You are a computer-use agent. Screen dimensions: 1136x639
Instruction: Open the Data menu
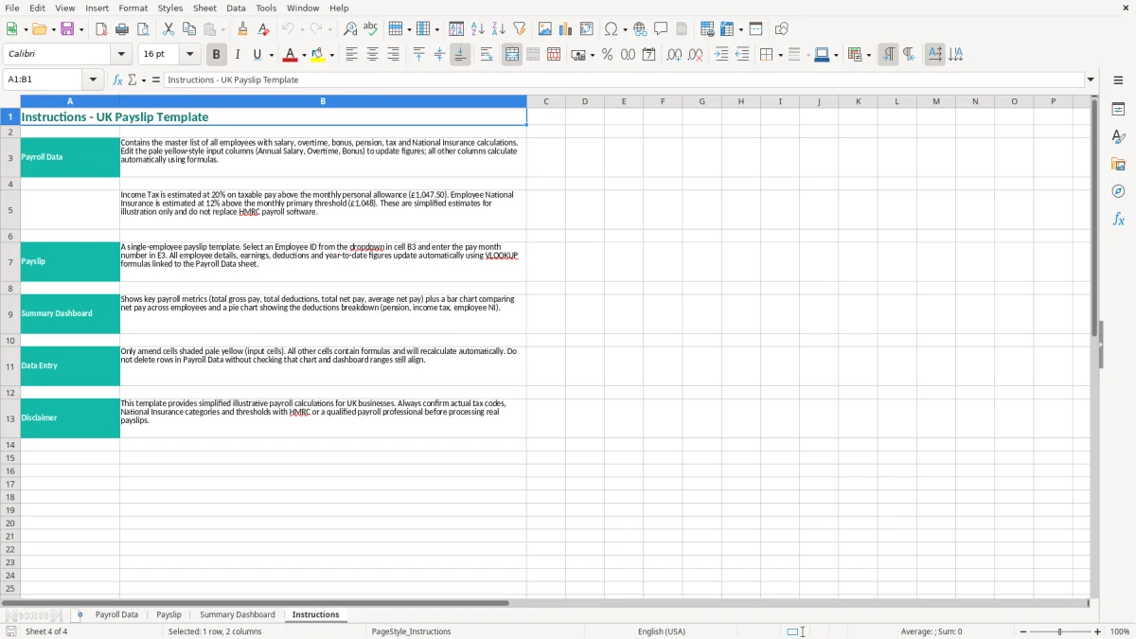pyautogui.click(x=236, y=8)
